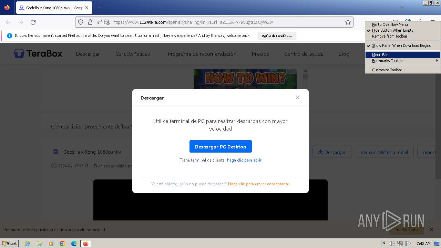This screenshot has height=248, width=441.
Task: Open Internet Explorer from taskbar
Action: click(x=28, y=244)
